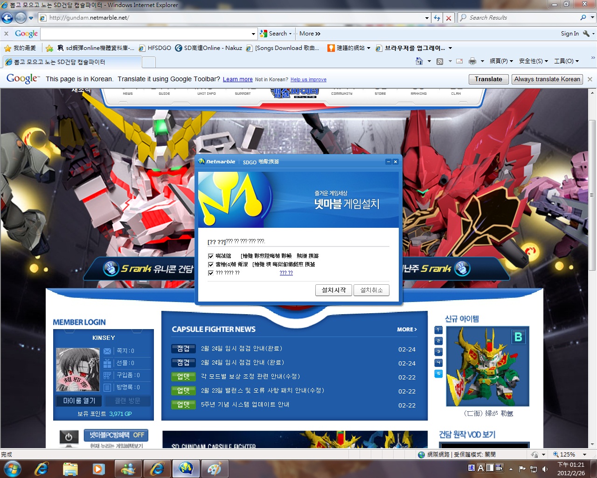Click the guestbook list icon in the member panel

(x=107, y=387)
